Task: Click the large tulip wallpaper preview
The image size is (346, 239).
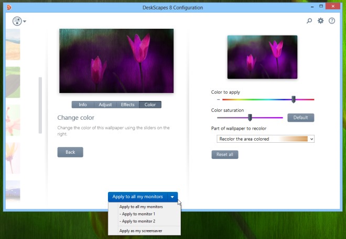Action: (x=116, y=61)
